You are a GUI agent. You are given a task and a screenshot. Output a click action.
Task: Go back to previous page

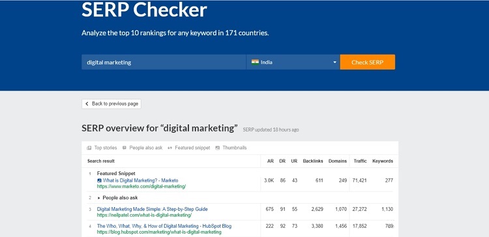pos(111,104)
